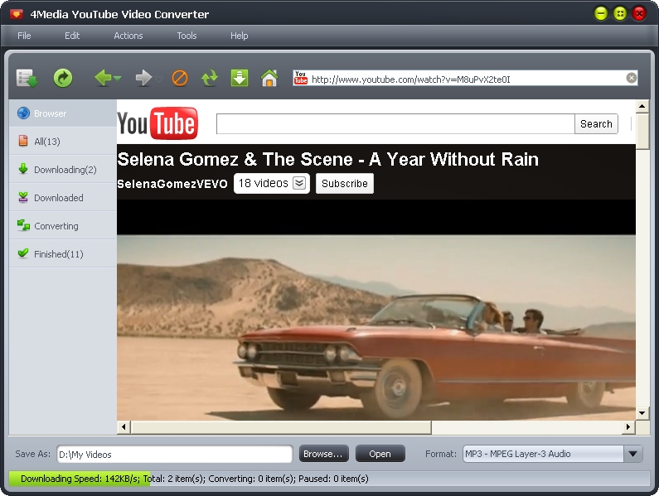Open the forward arrow history dropdown

(x=158, y=79)
